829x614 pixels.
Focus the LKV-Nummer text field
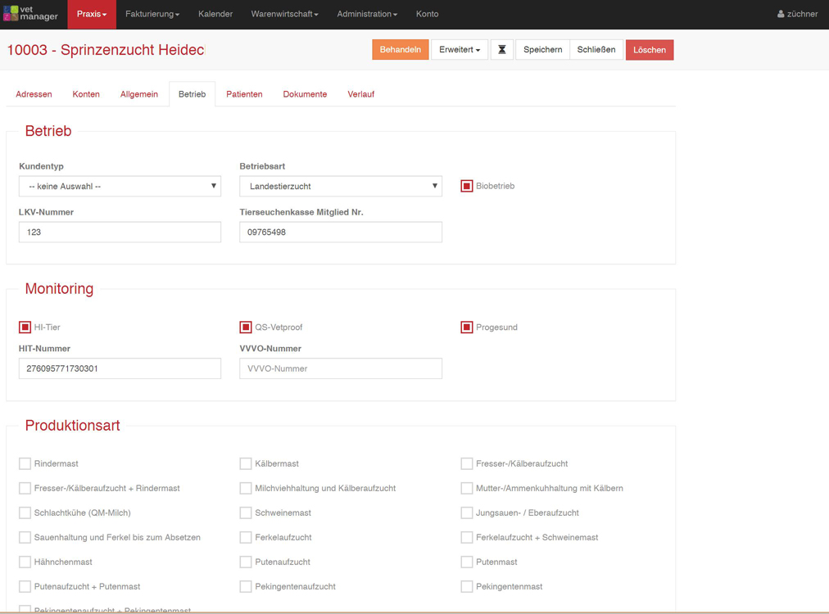pyautogui.click(x=120, y=233)
